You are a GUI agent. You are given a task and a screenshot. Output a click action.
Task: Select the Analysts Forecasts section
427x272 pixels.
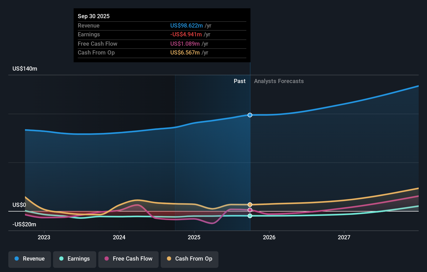point(279,81)
